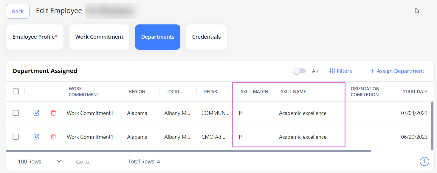437x173 pixels.
Task: Edit the COMMUN... department row with pencil icon
Action: click(x=36, y=113)
